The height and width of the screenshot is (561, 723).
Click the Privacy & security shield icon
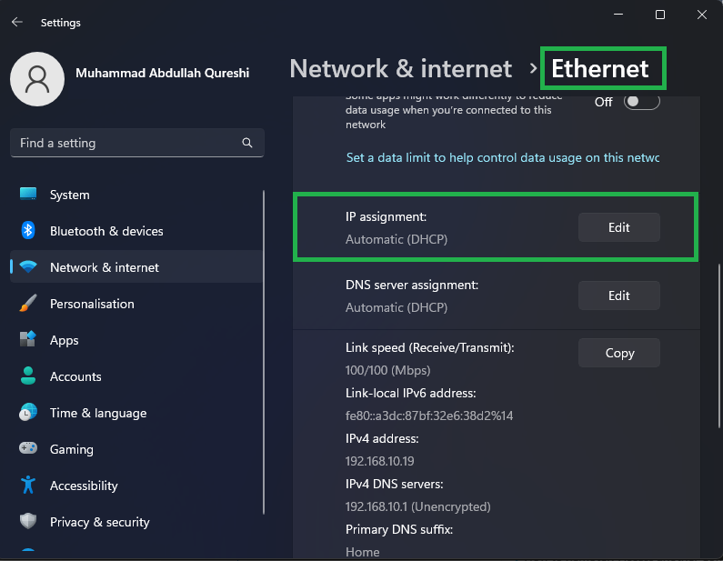(28, 522)
